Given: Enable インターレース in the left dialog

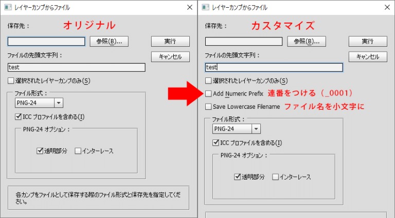Looking at the screenshot, I should [x=78, y=151].
